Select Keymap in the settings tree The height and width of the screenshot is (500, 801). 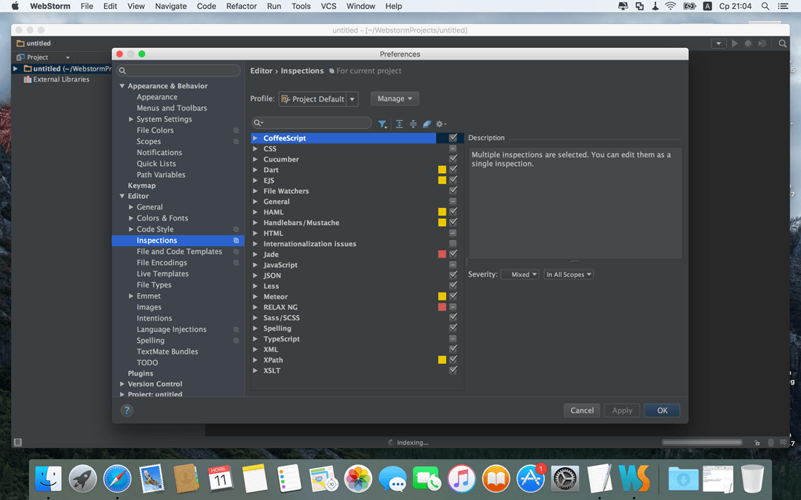point(141,186)
